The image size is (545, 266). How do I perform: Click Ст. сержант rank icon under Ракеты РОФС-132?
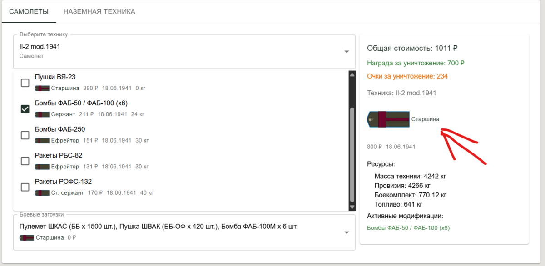[x=42, y=193]
